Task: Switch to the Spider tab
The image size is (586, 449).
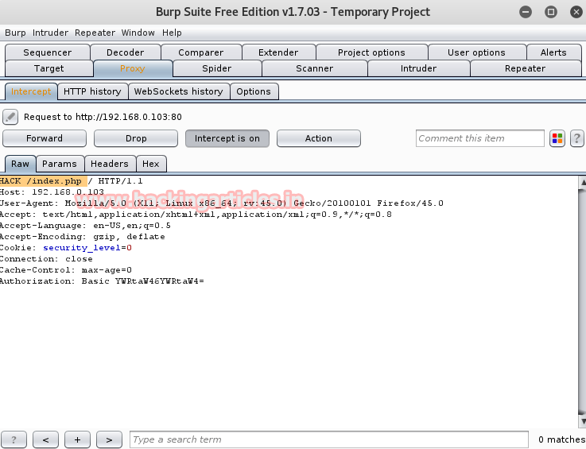Action: [x=217, y=68]
